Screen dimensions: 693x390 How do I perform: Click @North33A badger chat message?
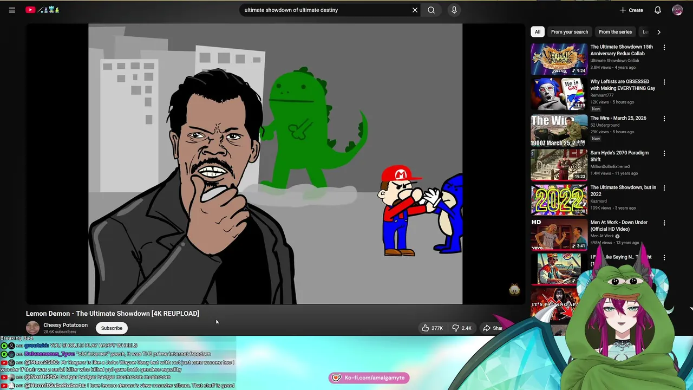tap(86, 377)
